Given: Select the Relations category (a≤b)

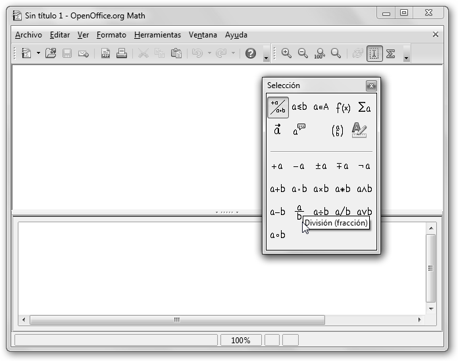Looking at the screenshot, I should point(299,107).
